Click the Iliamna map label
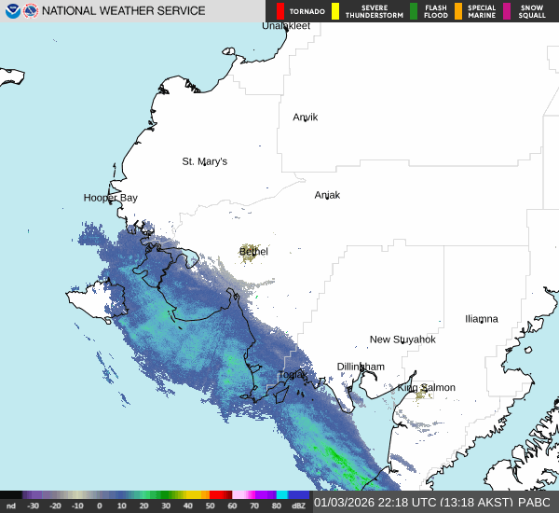Viewport: 559px width, 513px height. point(482,319)
